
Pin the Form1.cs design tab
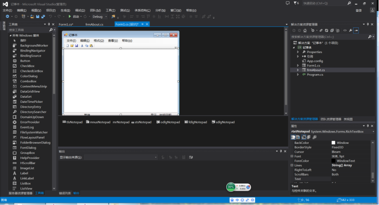142,24
